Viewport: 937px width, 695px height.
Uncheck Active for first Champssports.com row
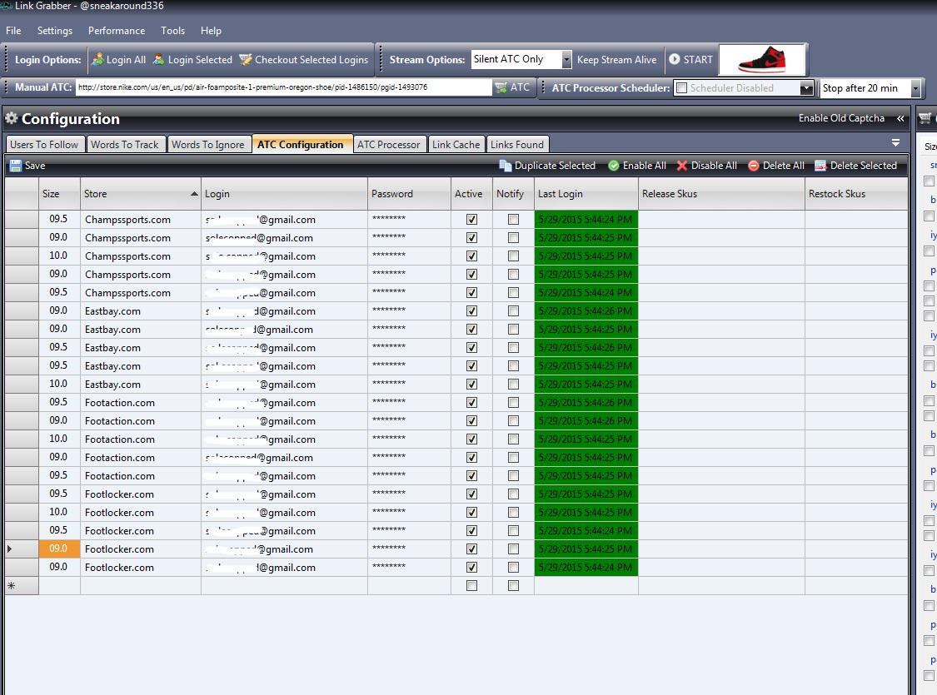[x=471, y=219]
